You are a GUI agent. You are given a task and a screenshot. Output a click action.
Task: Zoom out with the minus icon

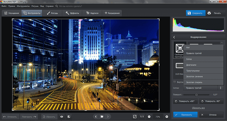(x=149, y=116)
